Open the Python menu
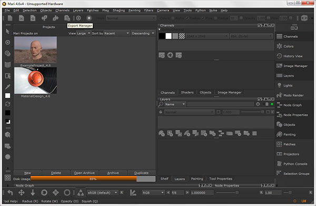 click(201, 11)
